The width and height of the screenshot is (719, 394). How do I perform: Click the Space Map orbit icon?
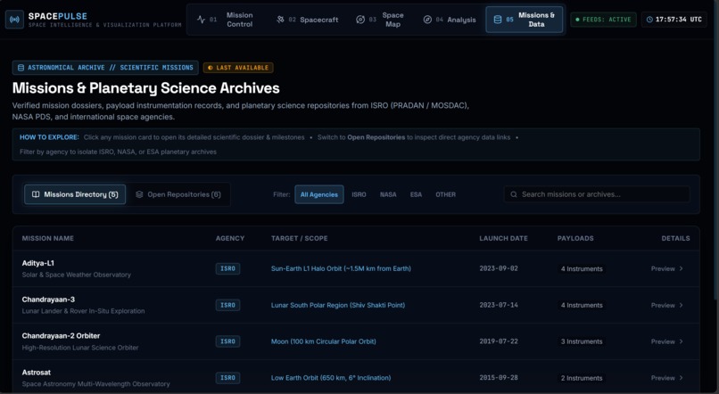[360, 20]
